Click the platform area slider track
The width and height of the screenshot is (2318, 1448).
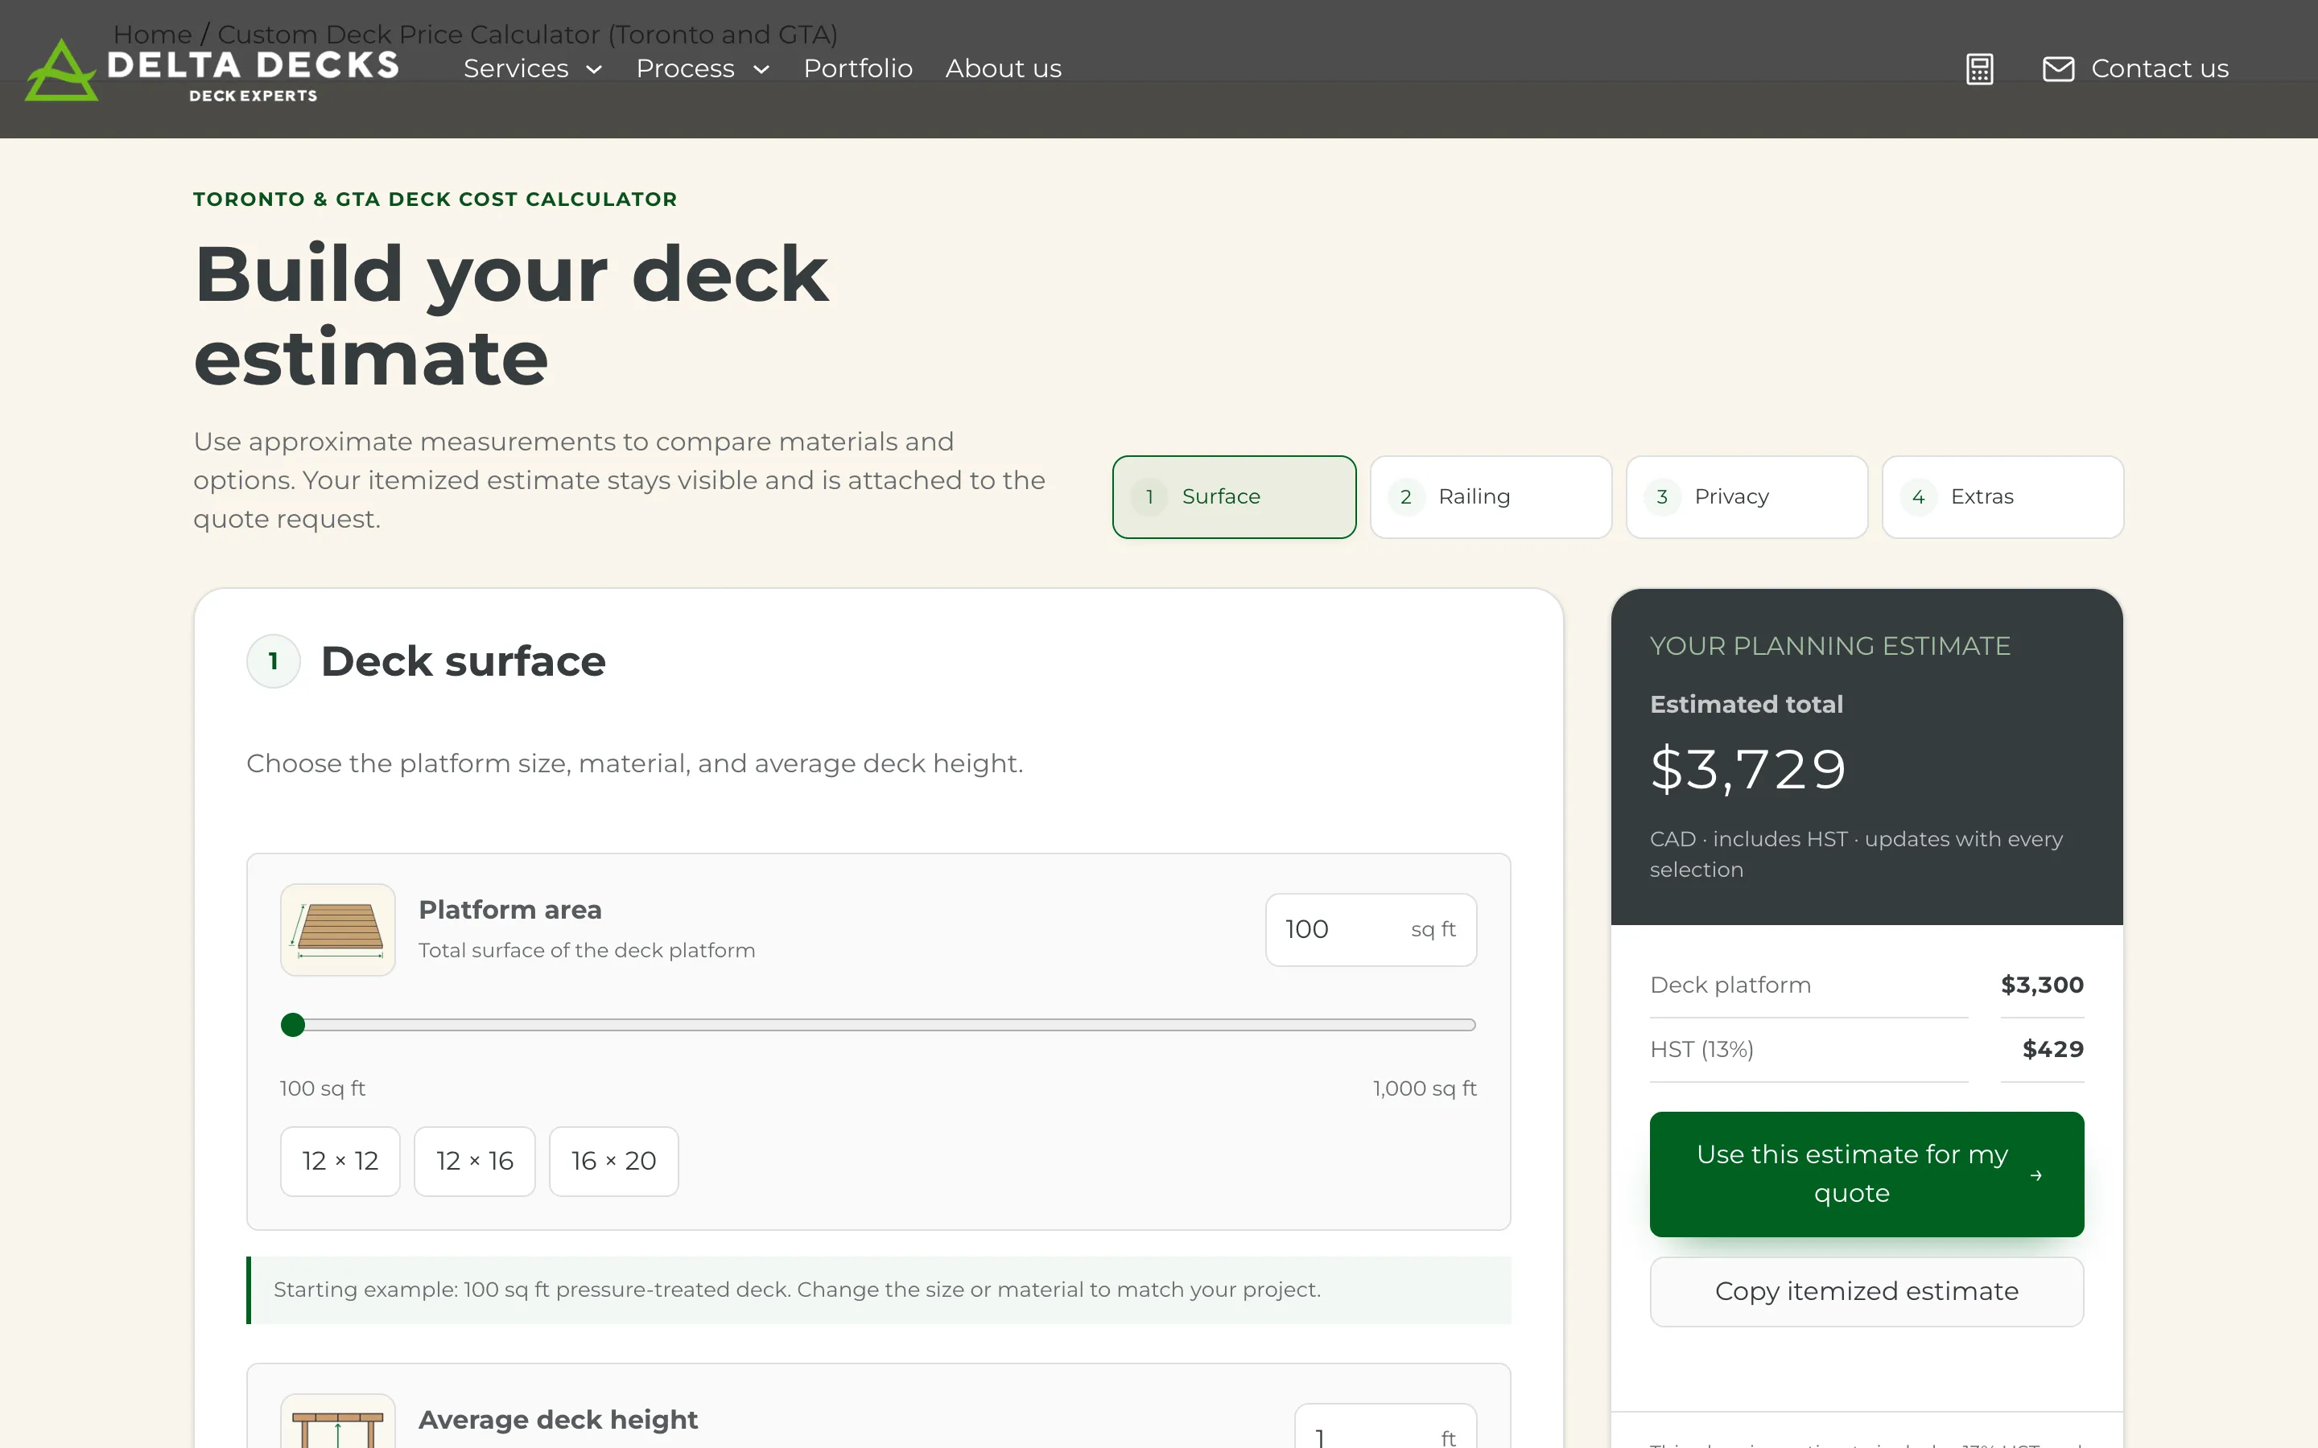point(878,1025)
